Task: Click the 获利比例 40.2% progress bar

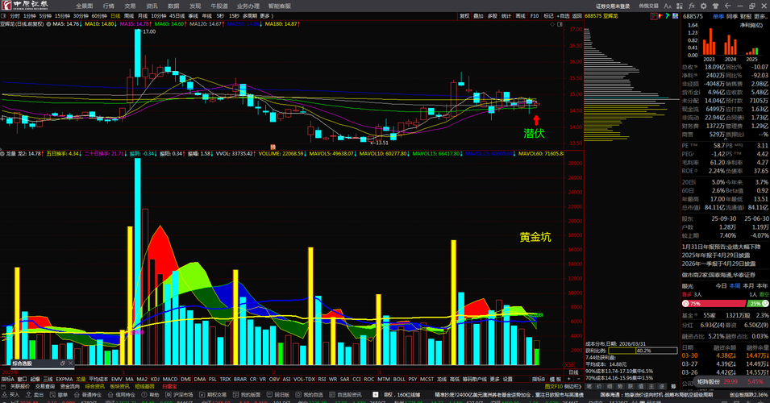Action: point(643,351)
